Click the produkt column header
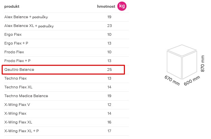The height and width of the screenshot is (139, 211). (12, 6)
